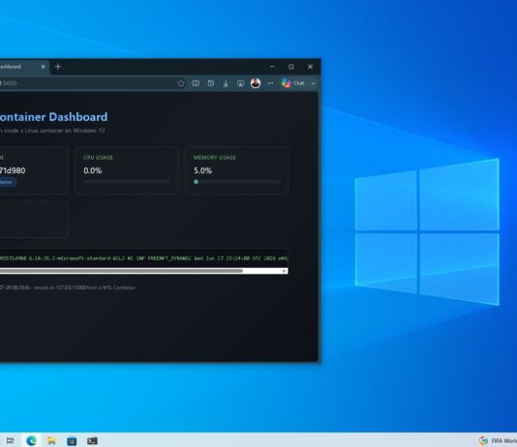Click the CPU USAGE label
This screenshot has width=517, height=447.
coord(98,158)
